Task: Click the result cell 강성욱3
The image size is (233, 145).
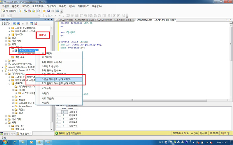Action: pyautogui.click(x=73, y=119)
